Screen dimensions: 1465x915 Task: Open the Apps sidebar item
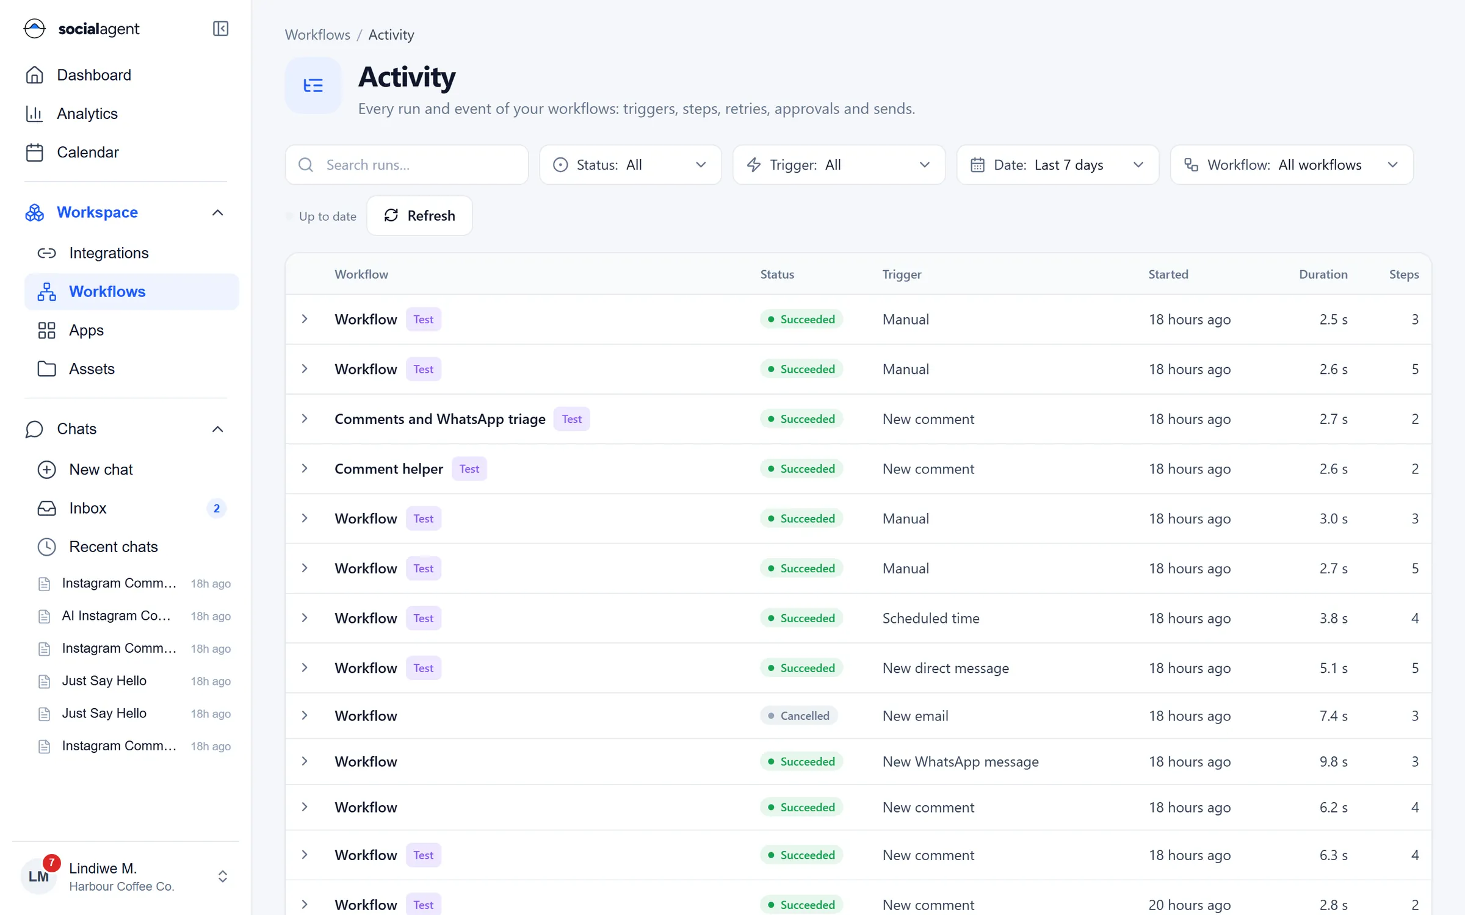[131, 331]
